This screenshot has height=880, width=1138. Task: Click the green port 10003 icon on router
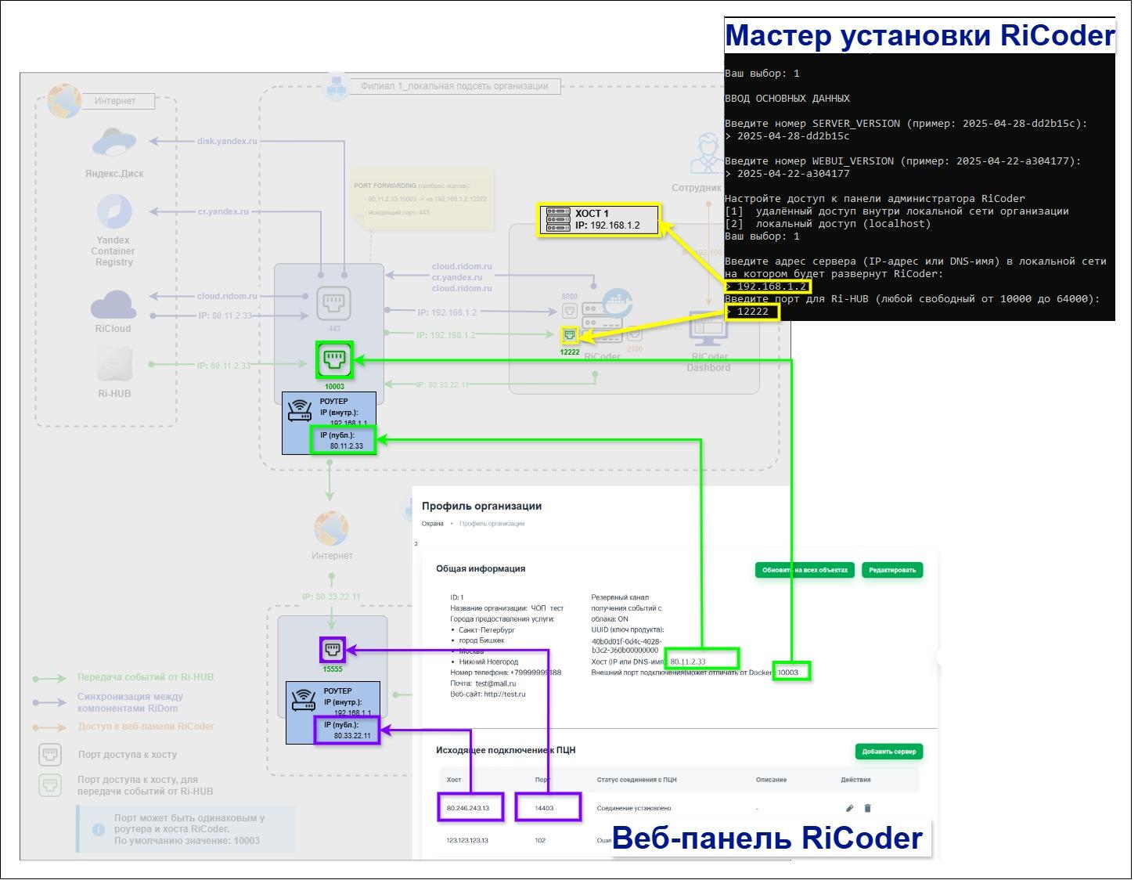click(x=334, y=360)
